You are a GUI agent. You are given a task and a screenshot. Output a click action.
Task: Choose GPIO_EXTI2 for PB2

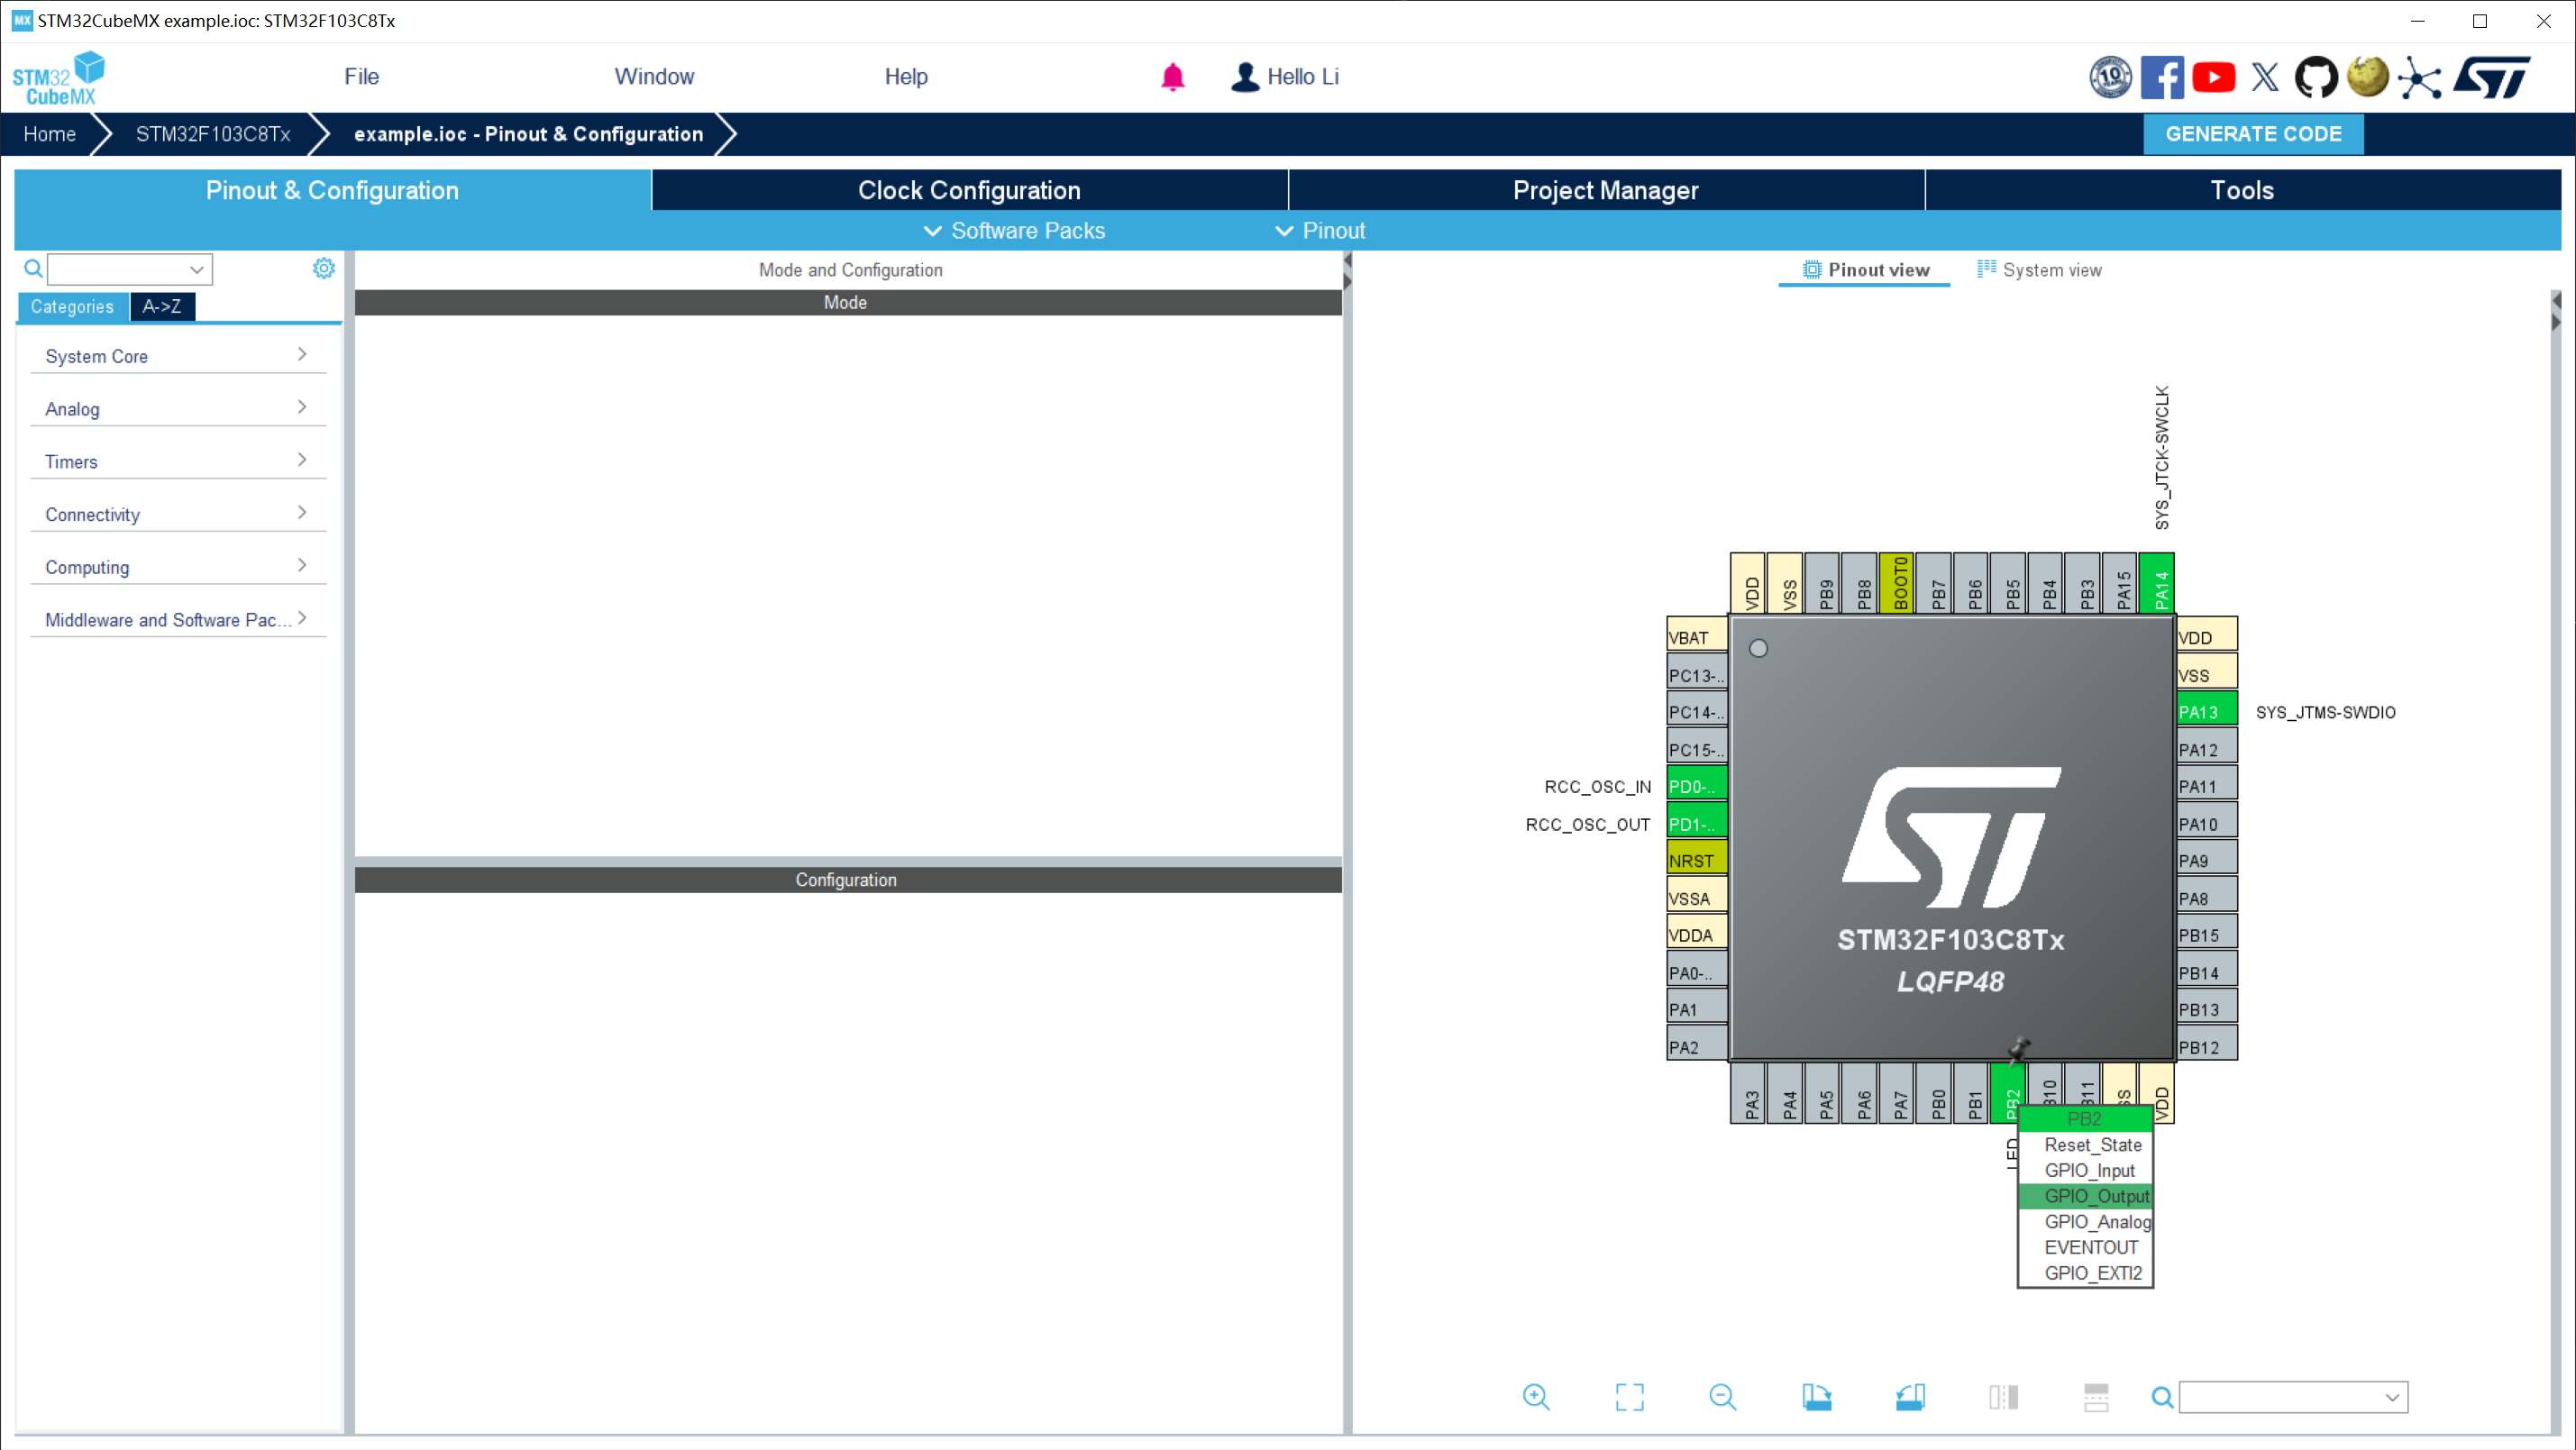[x=2086, y=1273]
